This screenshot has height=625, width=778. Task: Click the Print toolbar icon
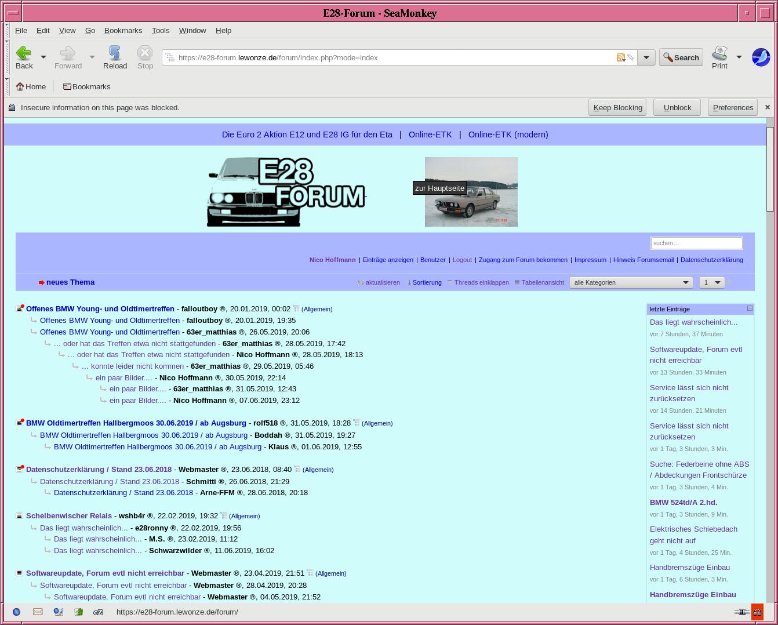coord(719,53)
